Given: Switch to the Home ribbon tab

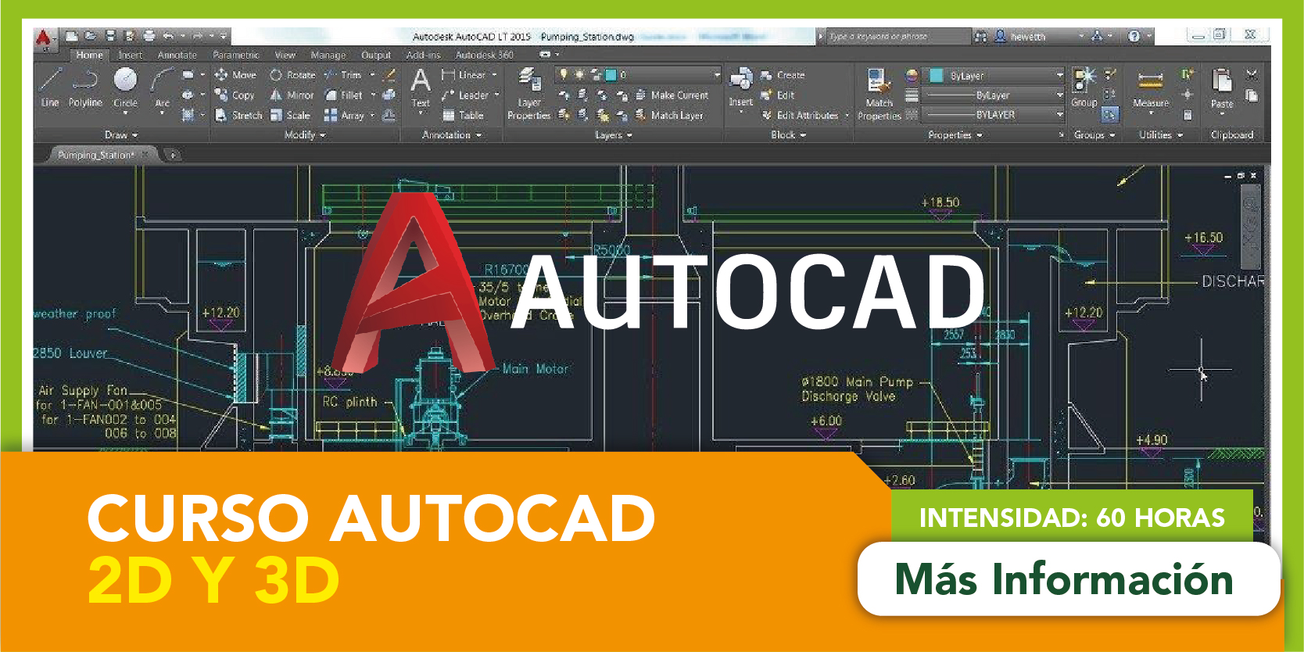Looking at the screenshot, I should 89,56.
